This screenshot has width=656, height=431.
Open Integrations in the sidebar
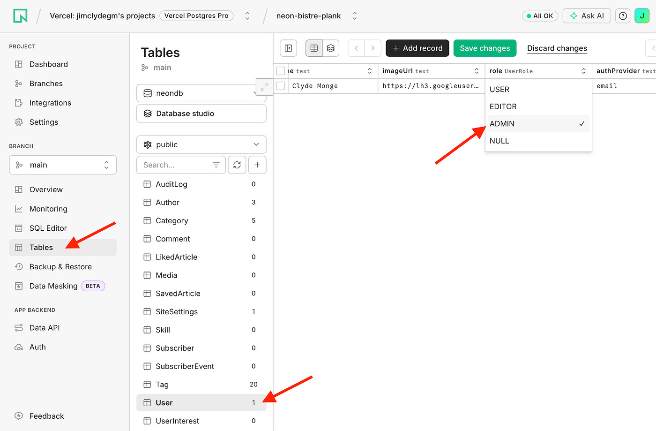(x=63, y=103)
